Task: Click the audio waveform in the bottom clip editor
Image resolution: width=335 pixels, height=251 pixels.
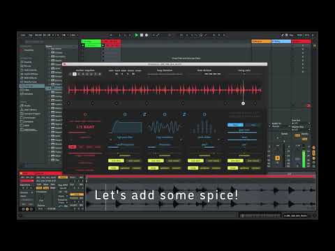Action: [x=200, y=197]
